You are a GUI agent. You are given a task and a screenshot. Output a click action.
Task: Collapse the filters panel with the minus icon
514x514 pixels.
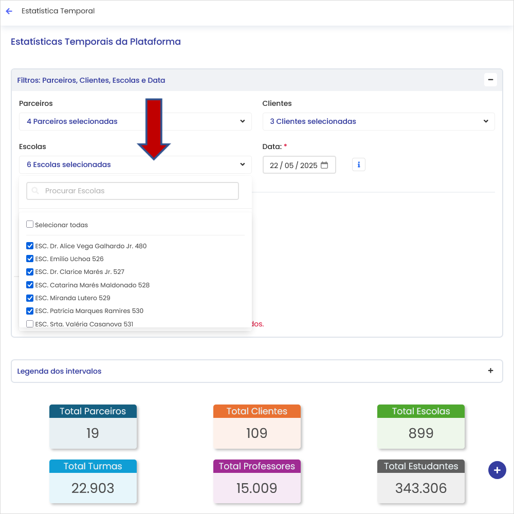(x=490, y=80)
